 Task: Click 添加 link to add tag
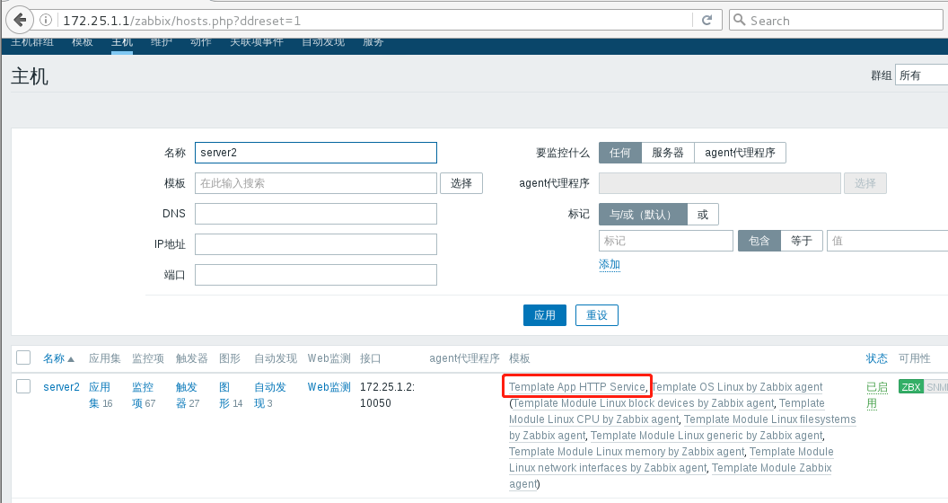pos(610,264)
